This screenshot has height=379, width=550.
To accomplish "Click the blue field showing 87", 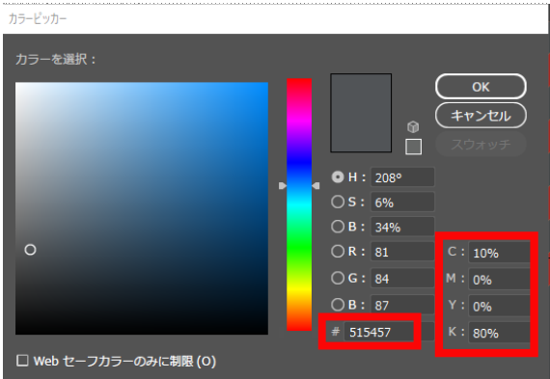I will click(402, 305).
